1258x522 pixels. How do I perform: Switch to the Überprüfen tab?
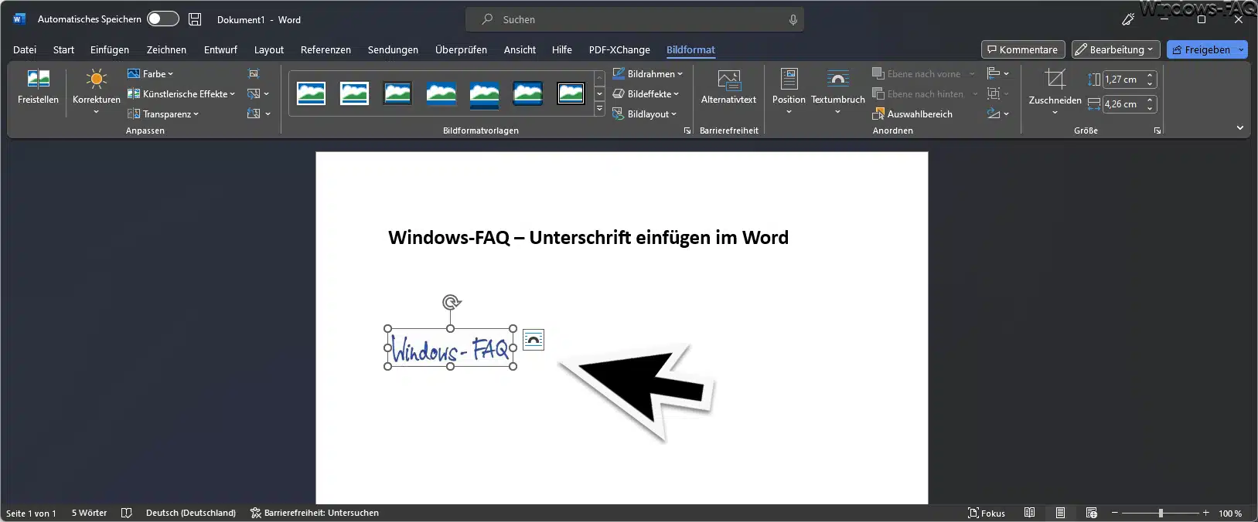461,49
